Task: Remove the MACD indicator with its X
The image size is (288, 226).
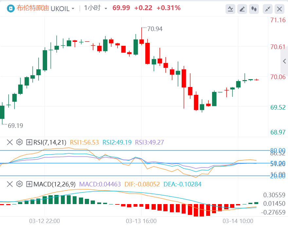Action: coord(10,184)
